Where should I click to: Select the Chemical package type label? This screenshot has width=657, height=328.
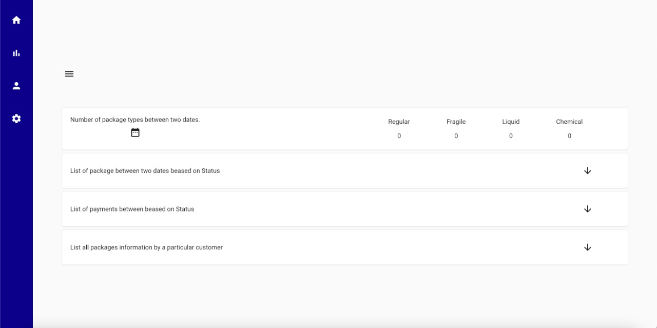(x=569, y=122)
